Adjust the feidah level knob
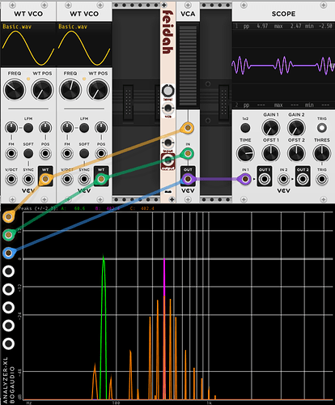335x405 pixels. [x=167, y=91]
